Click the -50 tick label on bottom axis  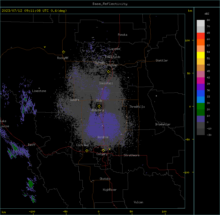tap(65, 211)
